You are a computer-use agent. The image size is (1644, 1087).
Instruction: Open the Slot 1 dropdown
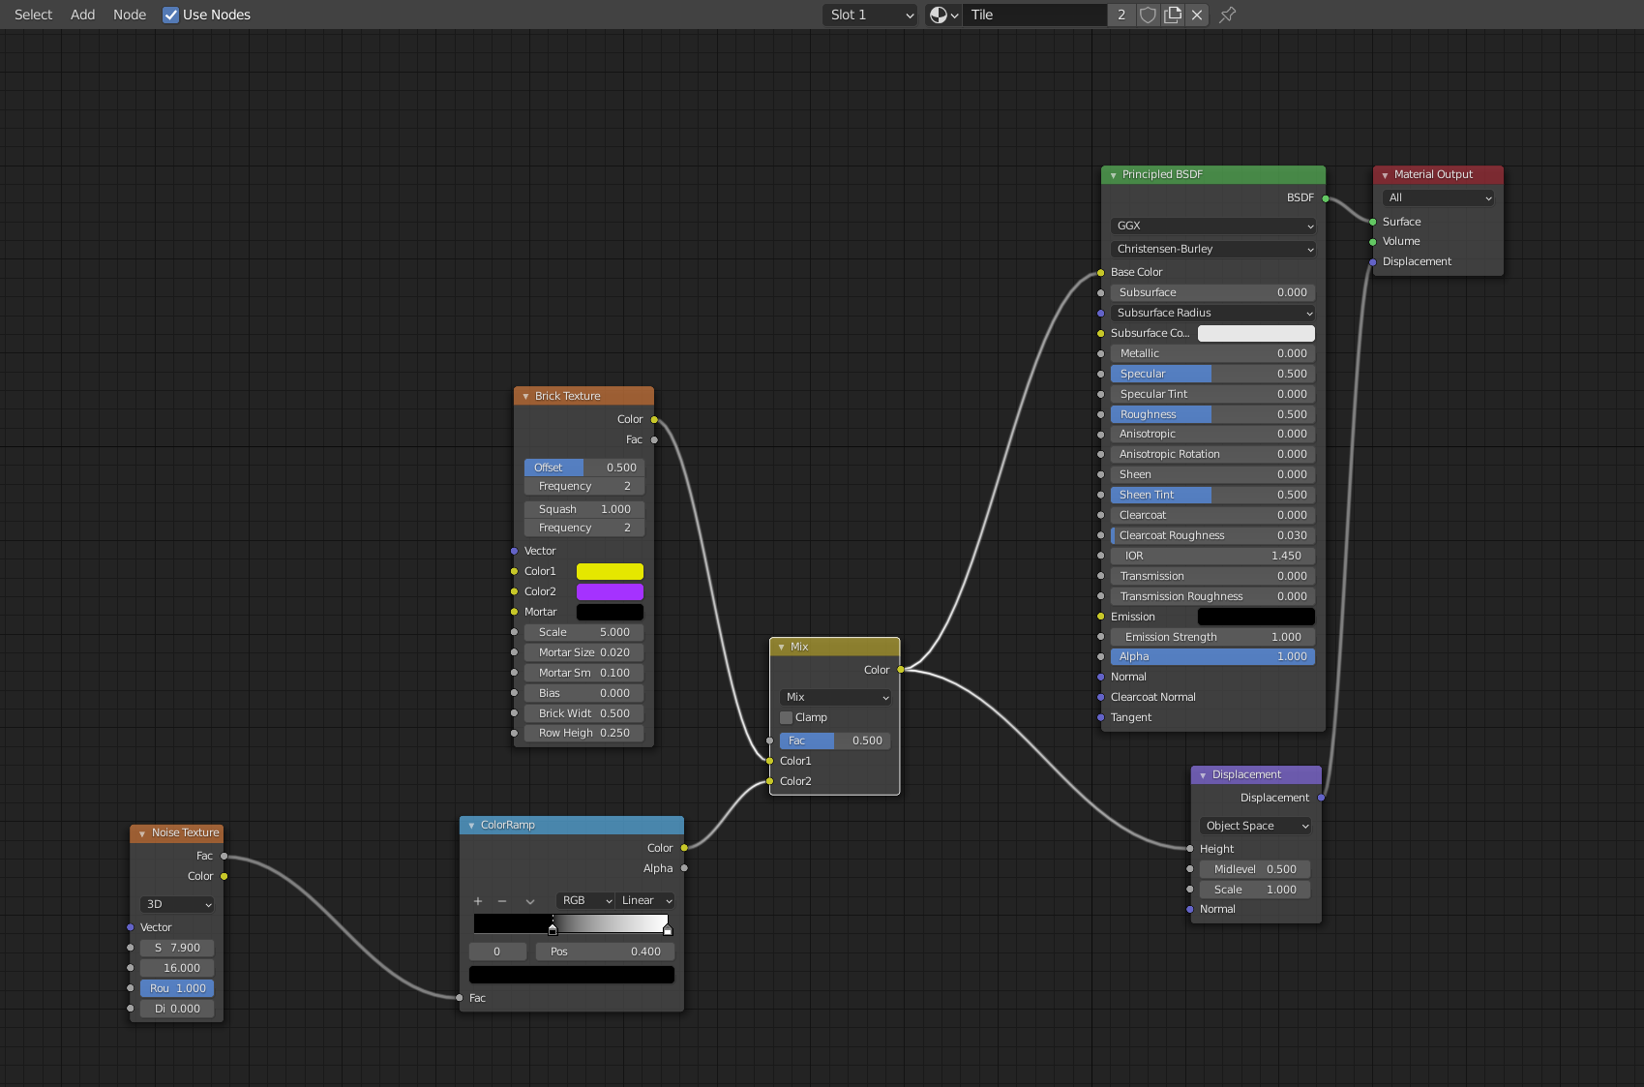pos(870,15)
